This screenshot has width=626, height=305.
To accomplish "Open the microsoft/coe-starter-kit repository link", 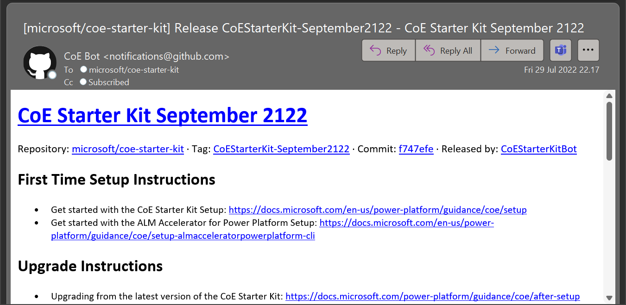I will 128,149.
